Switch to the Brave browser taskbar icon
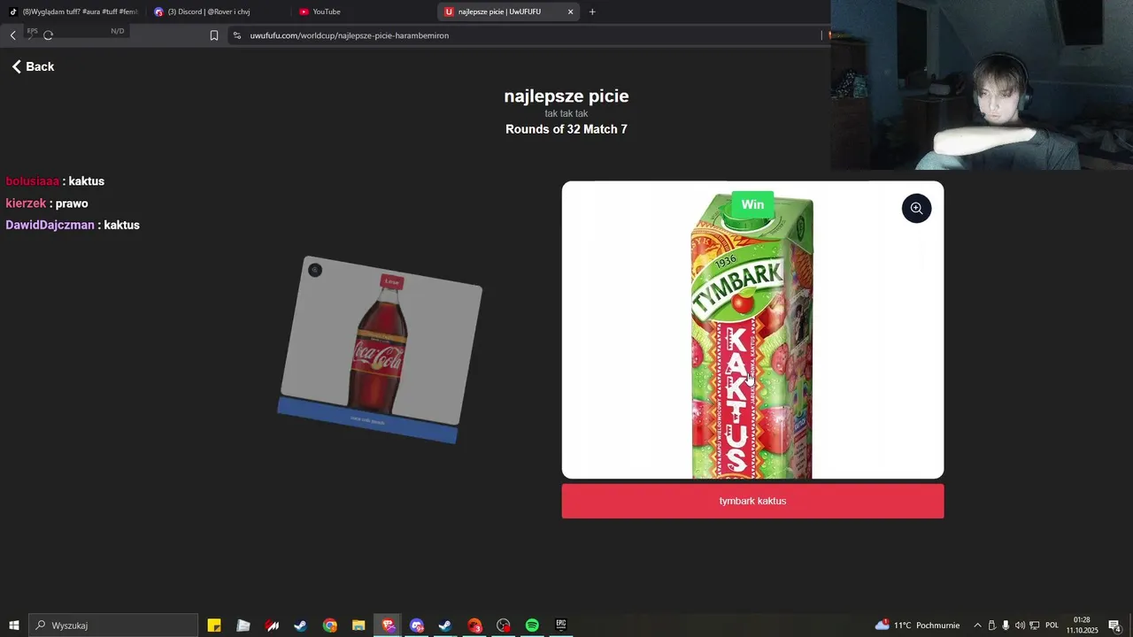This screenshot has height=637, width=1133. (388, 625)
